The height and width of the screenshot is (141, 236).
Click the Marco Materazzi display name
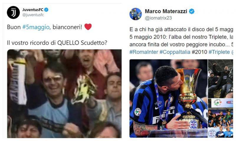coord(166,11)
